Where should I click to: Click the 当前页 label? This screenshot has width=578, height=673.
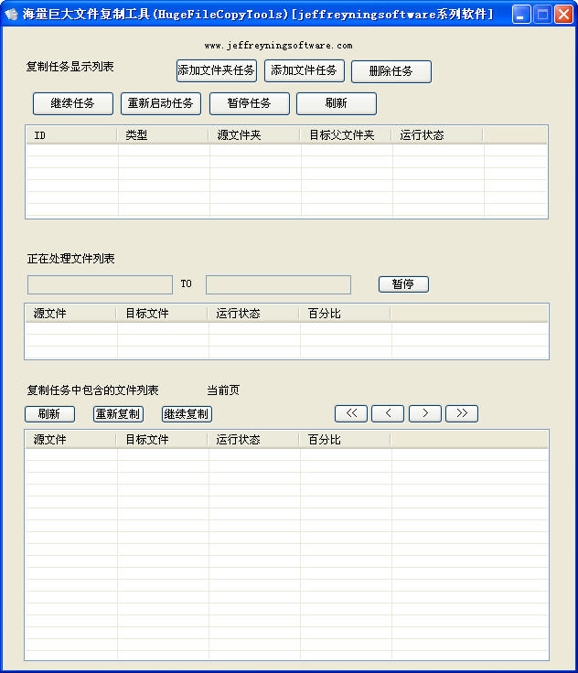[223, 390]
